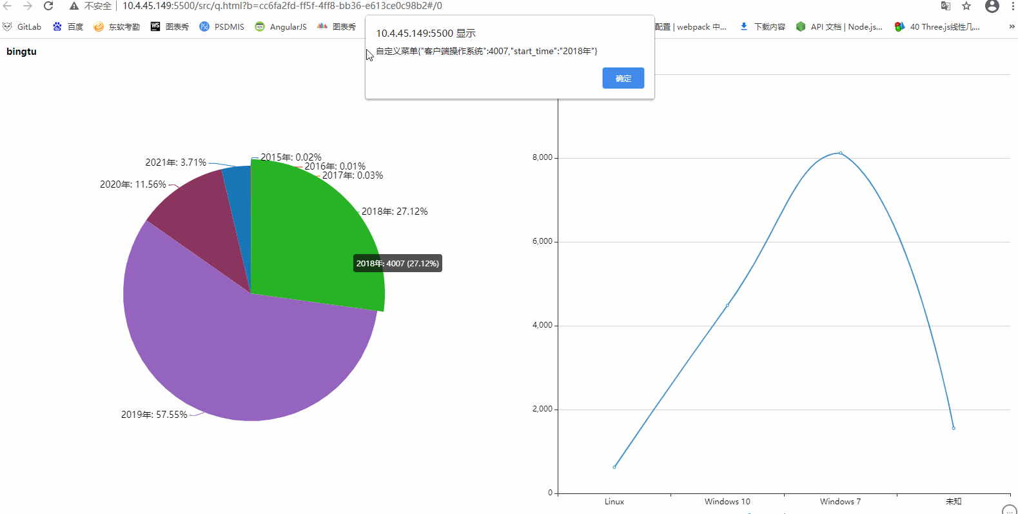Click the 8,000 y-axis label
1018x514 pixels.
542,157
